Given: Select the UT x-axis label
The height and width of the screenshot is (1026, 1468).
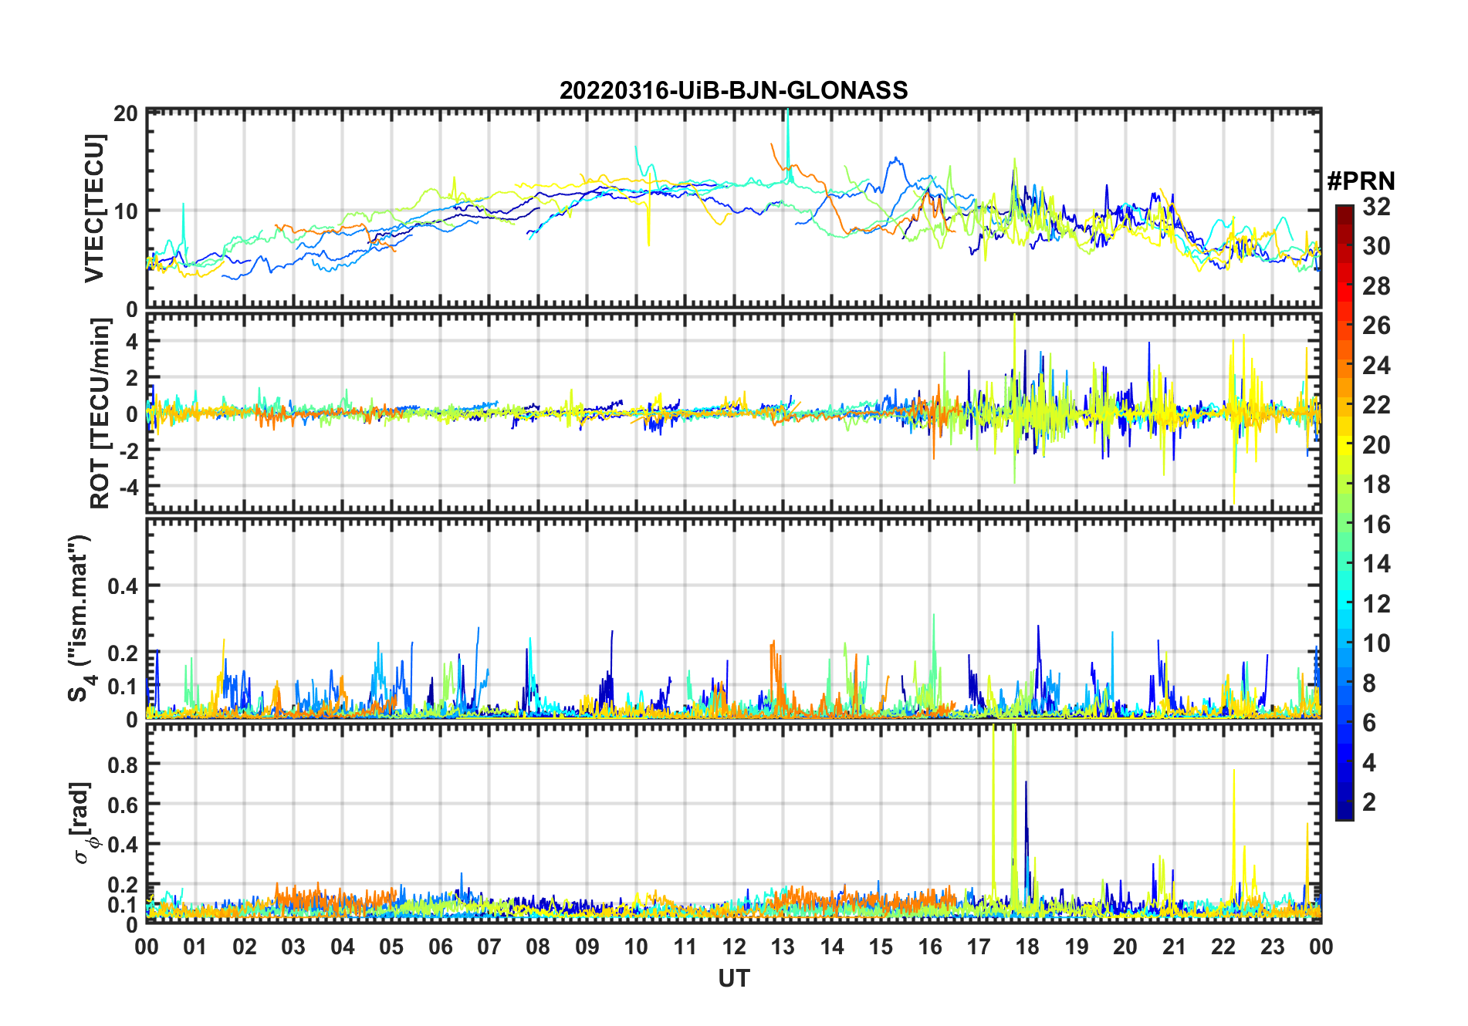Looking at the screenshot, I should click(x=733, y=979).
